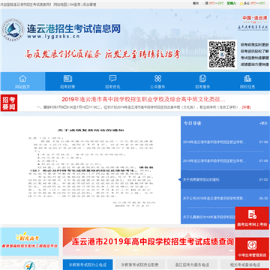This screenshot has height=270, width=270.
Task: Click the partially visible logo below 阳光高考
Action: [x=30, y=265]
